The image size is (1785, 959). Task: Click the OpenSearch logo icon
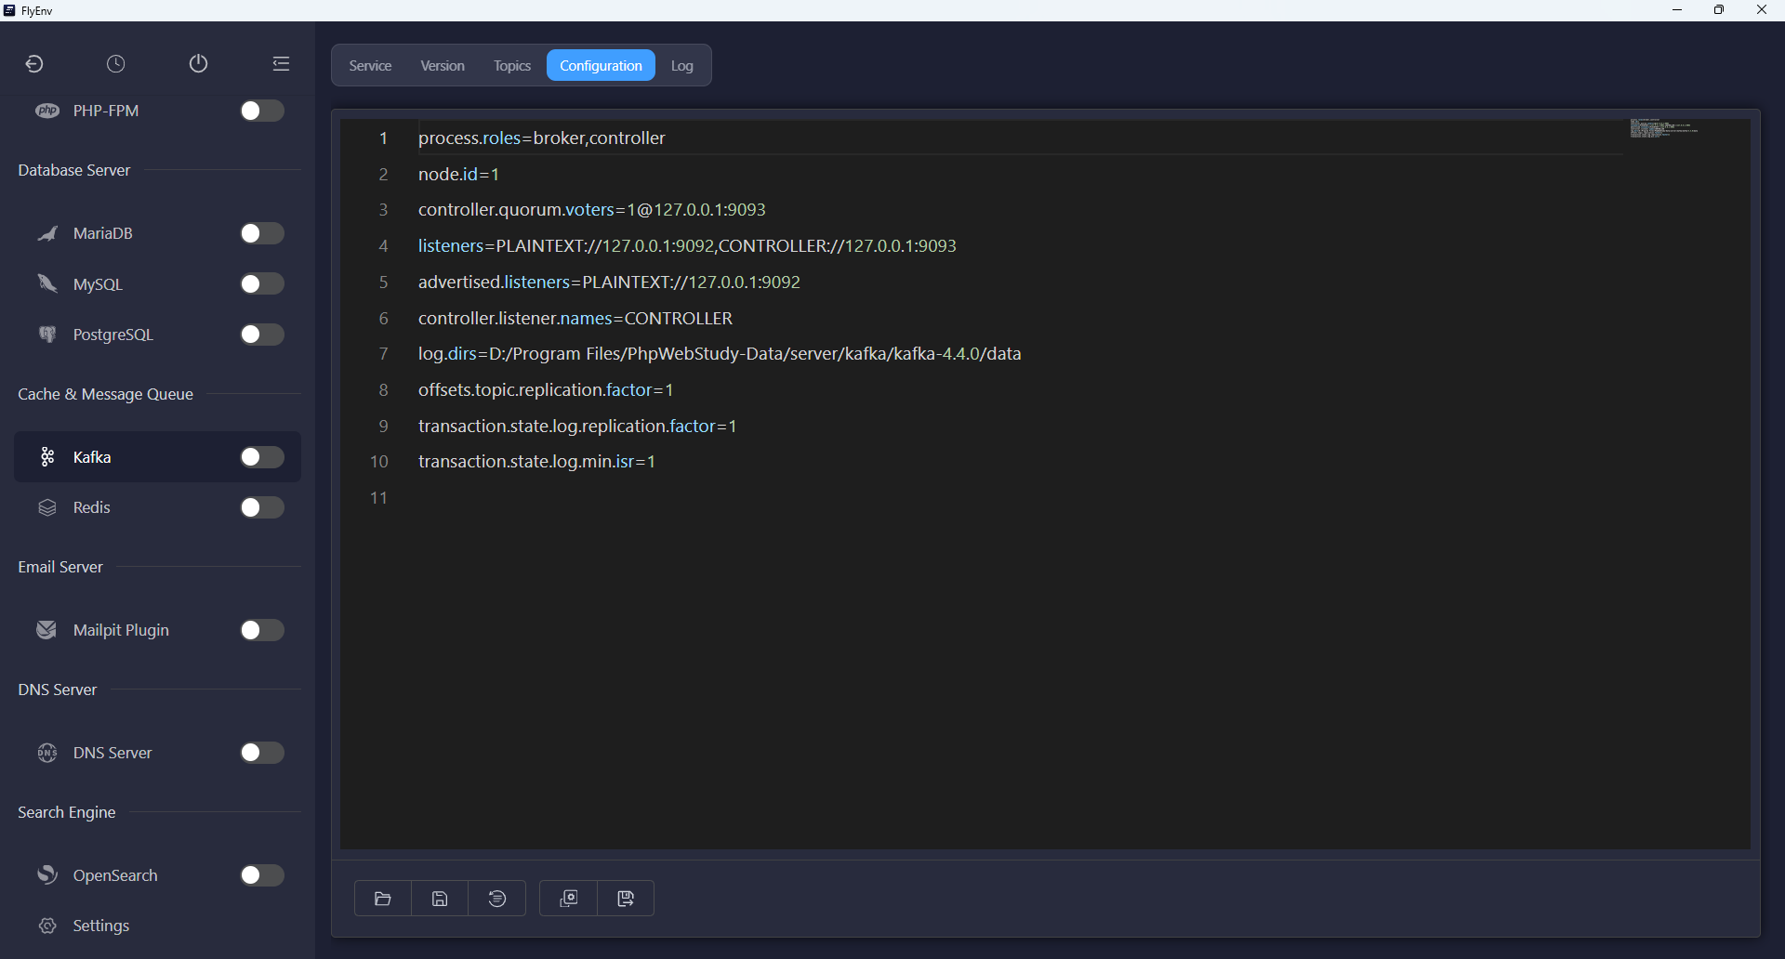[x=47, y=875]
